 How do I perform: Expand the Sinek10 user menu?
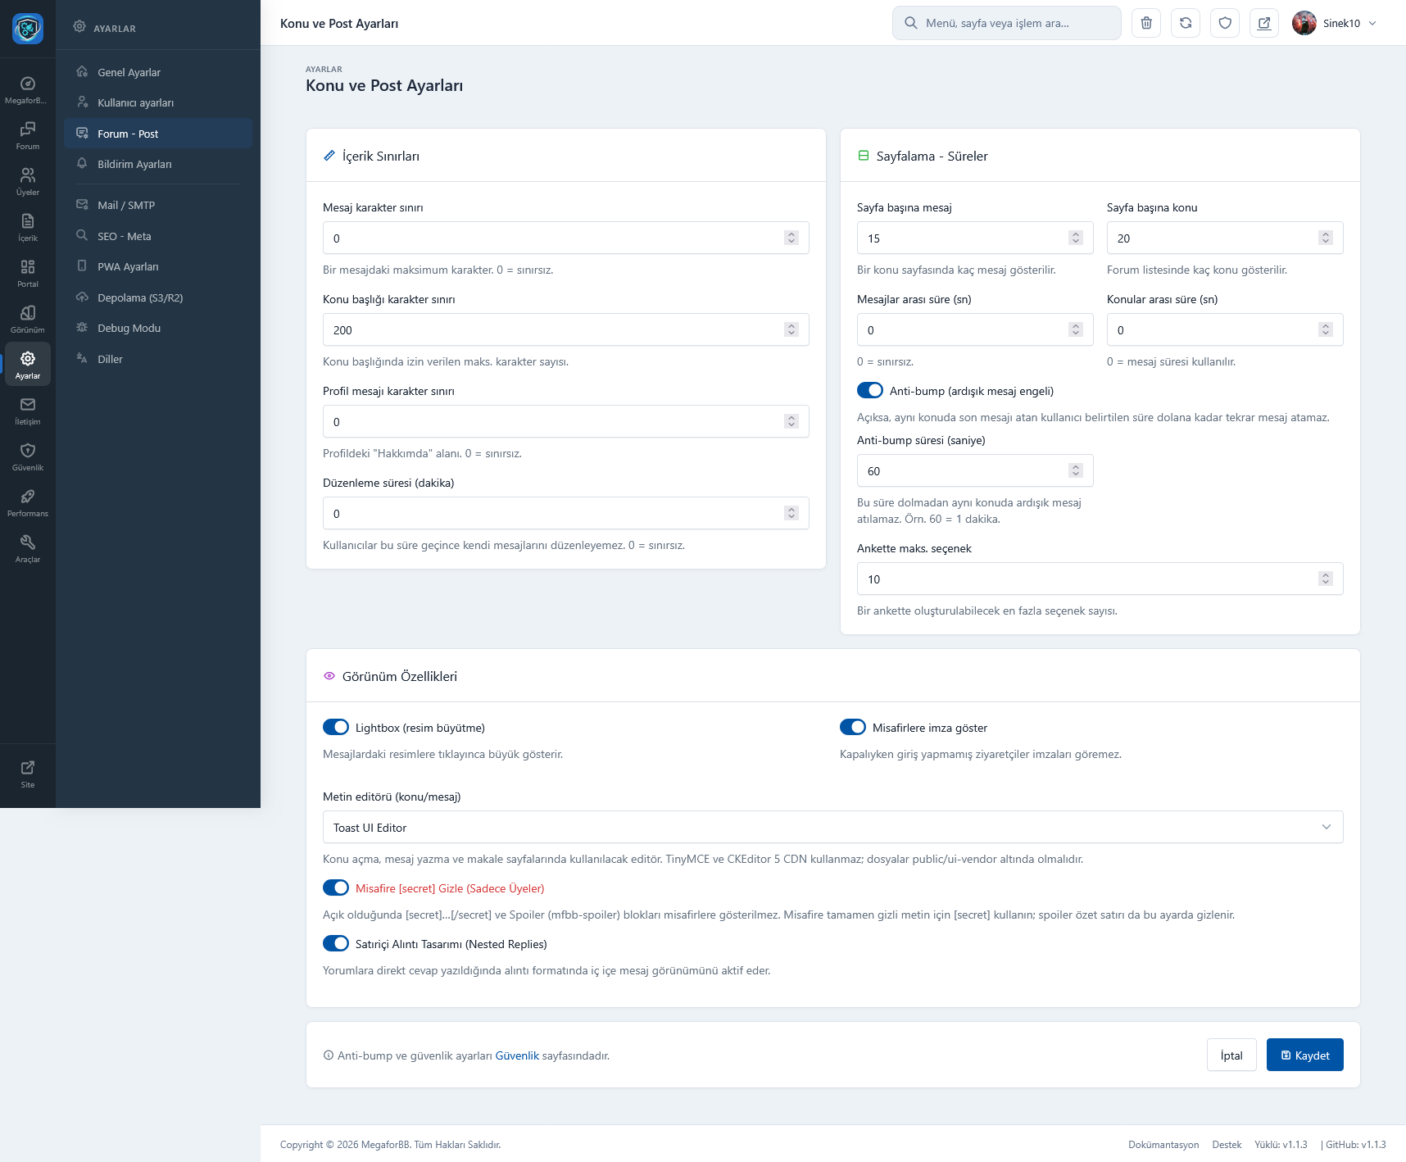click(1336, 23)
